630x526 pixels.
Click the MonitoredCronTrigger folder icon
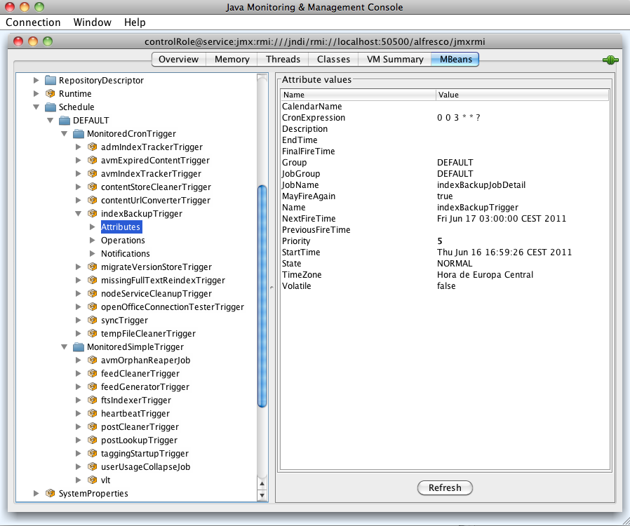pyautogui.click(x=79, y=134)
